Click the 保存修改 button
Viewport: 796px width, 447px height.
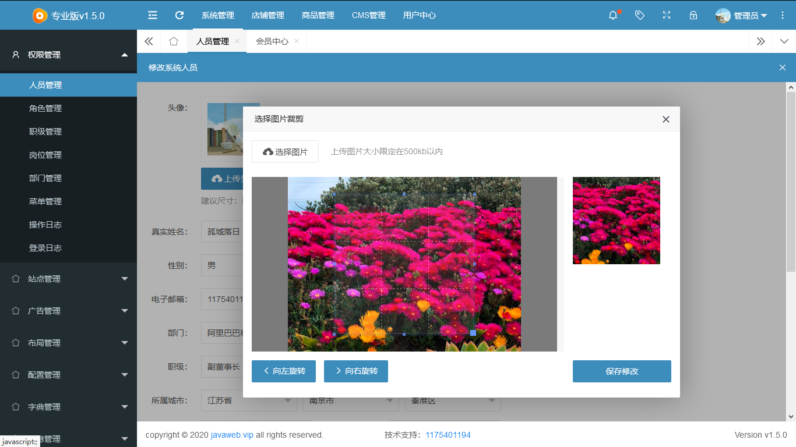tap(622, 371)
